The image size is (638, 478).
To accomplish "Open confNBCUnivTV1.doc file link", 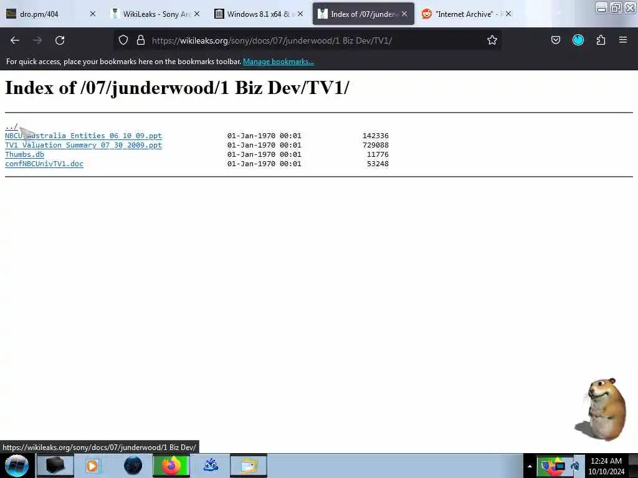I will (44, 164).
